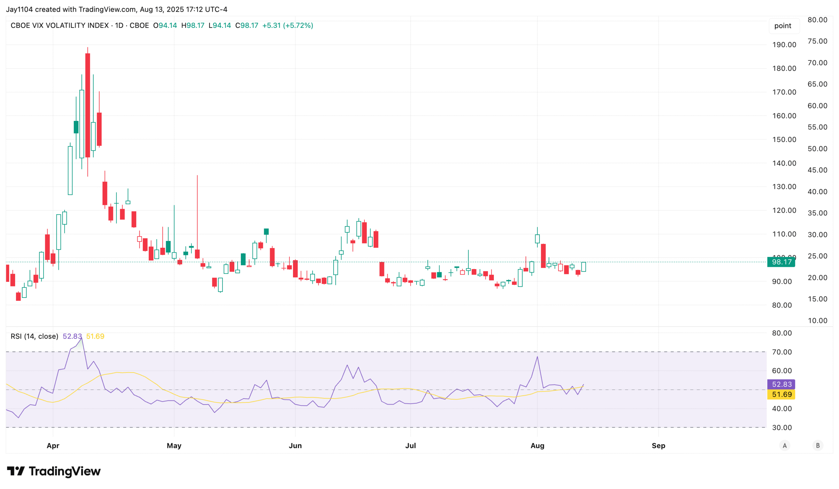Click the yellow 51.69 RSI label
The width and height of the screenshot is (839, 489).
pos(781,395)
